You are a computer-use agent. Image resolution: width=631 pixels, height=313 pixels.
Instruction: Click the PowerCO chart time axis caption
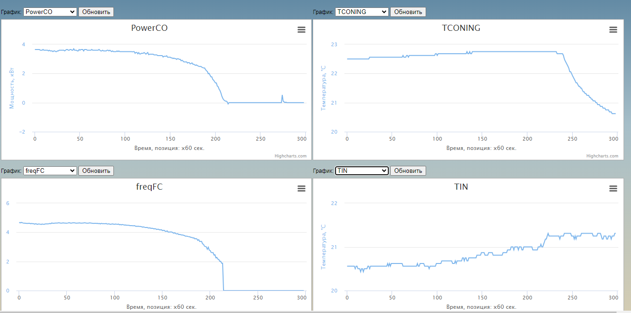coord(170,148)
